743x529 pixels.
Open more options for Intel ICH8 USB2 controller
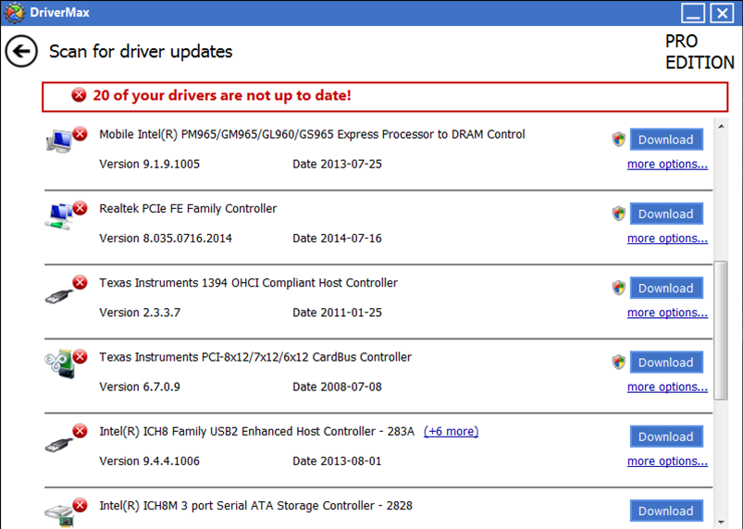[667, 461]
